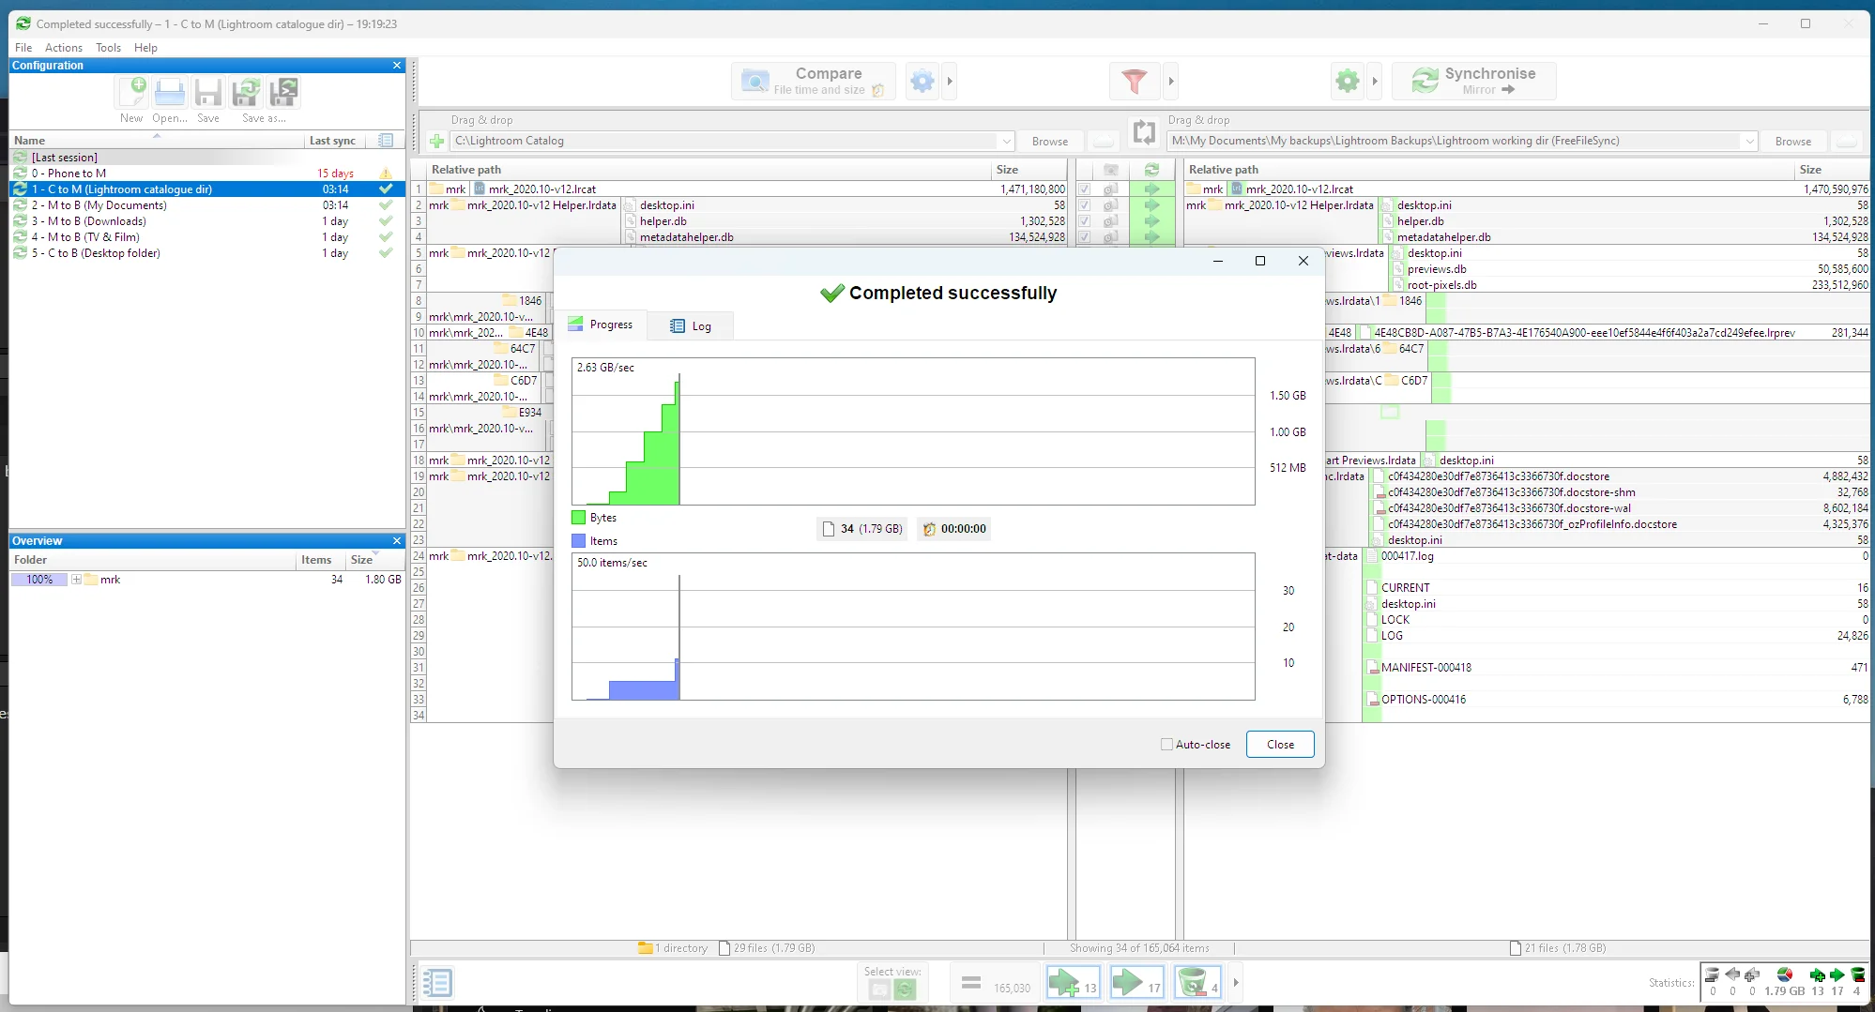Click the New configuration icon

[131, 93]
